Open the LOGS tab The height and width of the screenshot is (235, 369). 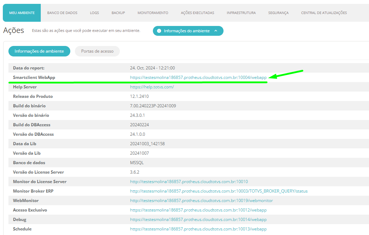[94, 13]
